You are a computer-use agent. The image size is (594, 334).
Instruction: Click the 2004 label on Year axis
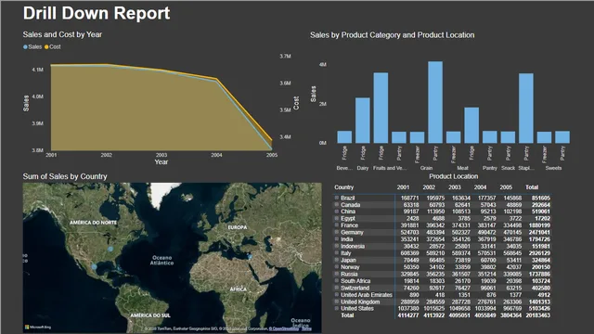coord(216,155)
